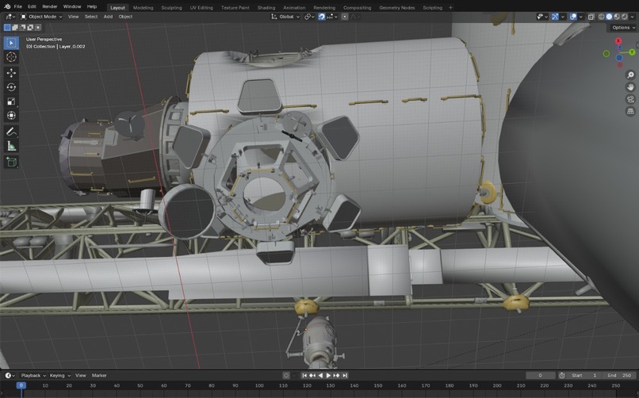Image resolution: width=639 pixels, height=398 pixels.
Task: Add a new workspace tab
Action: point(450,7)
